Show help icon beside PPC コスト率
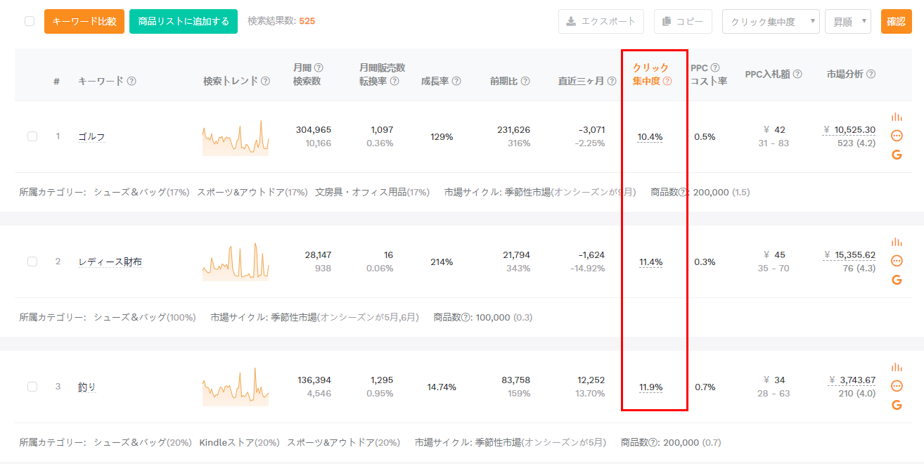 coord(715,67)
